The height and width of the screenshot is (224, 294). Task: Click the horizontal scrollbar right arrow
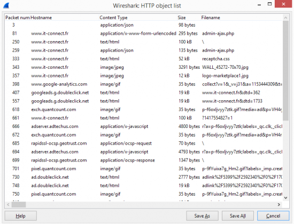tap(279, 205)
